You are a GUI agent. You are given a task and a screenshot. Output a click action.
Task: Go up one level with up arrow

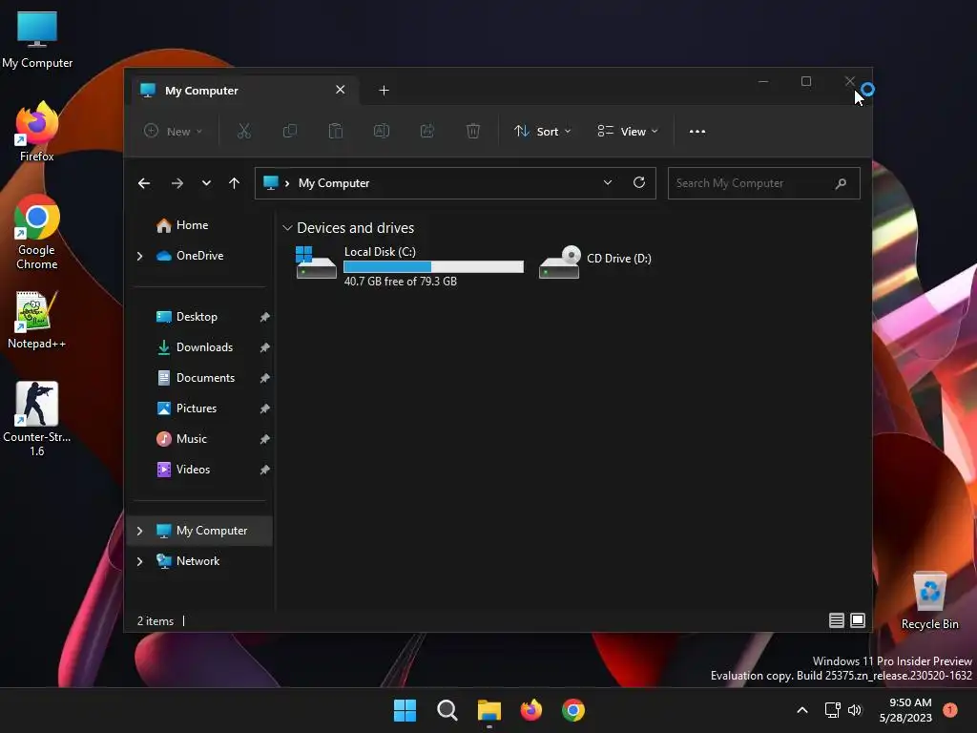coord(235,183)
